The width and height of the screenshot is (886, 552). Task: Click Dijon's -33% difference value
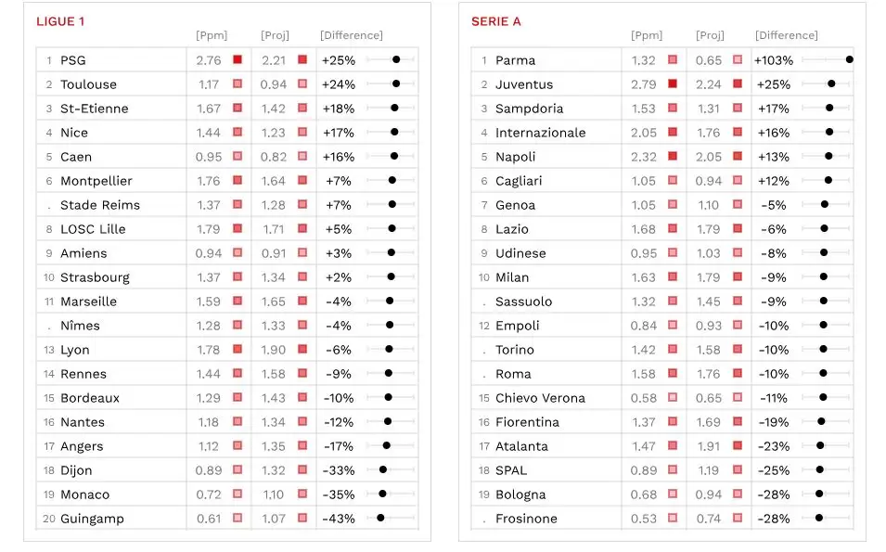(339, 470)
